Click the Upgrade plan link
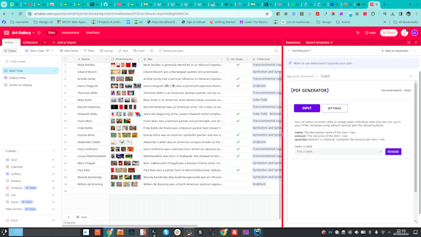Screen dimensions: 421x237 coord(332,63)
